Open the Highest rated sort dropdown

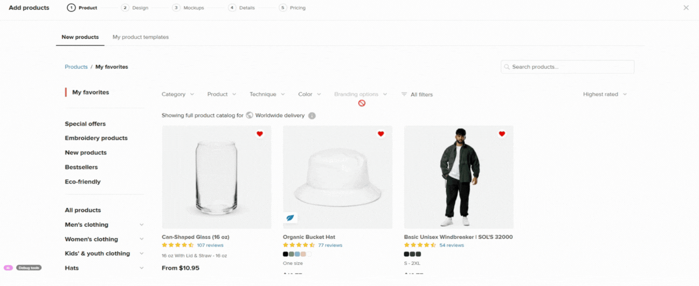(605, 94)
